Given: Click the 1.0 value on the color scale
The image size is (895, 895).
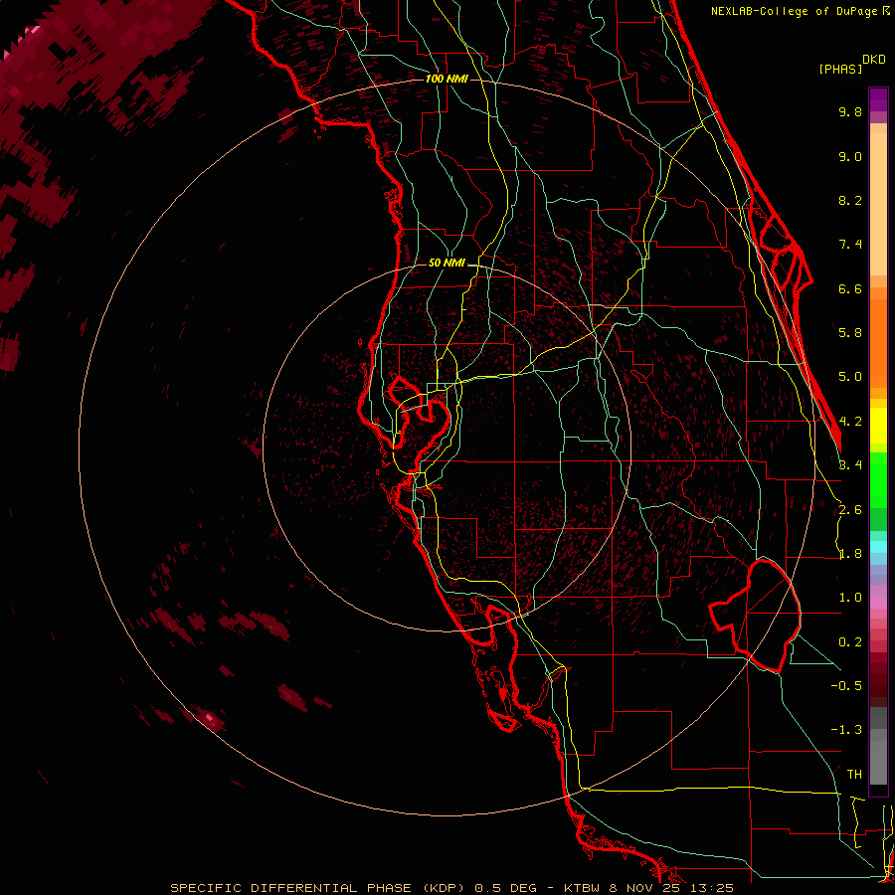Looking at the screenshot, I should coord(850,598).
